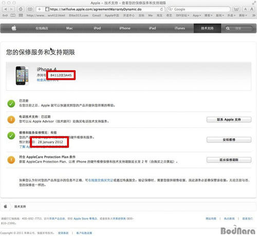
Task: Open the bookmarks book icon in toolbar
Action: (x=30, y=9)
